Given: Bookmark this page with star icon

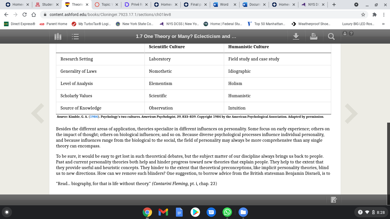Looking at the screenshot, I should point(363,15).
